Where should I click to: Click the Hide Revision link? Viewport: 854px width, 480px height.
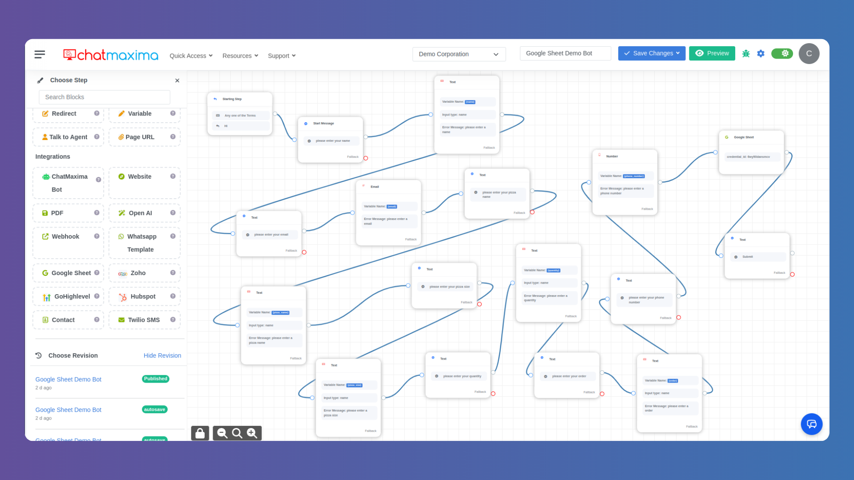tap(162, 355)
